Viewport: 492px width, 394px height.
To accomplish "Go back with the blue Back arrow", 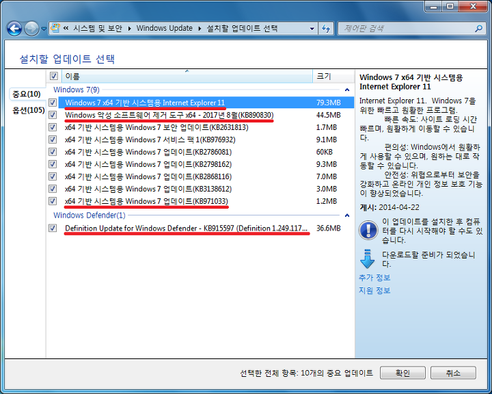I will 14,29.
